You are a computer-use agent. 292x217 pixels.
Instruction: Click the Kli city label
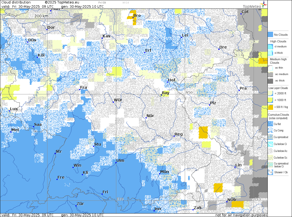(85, 172)
